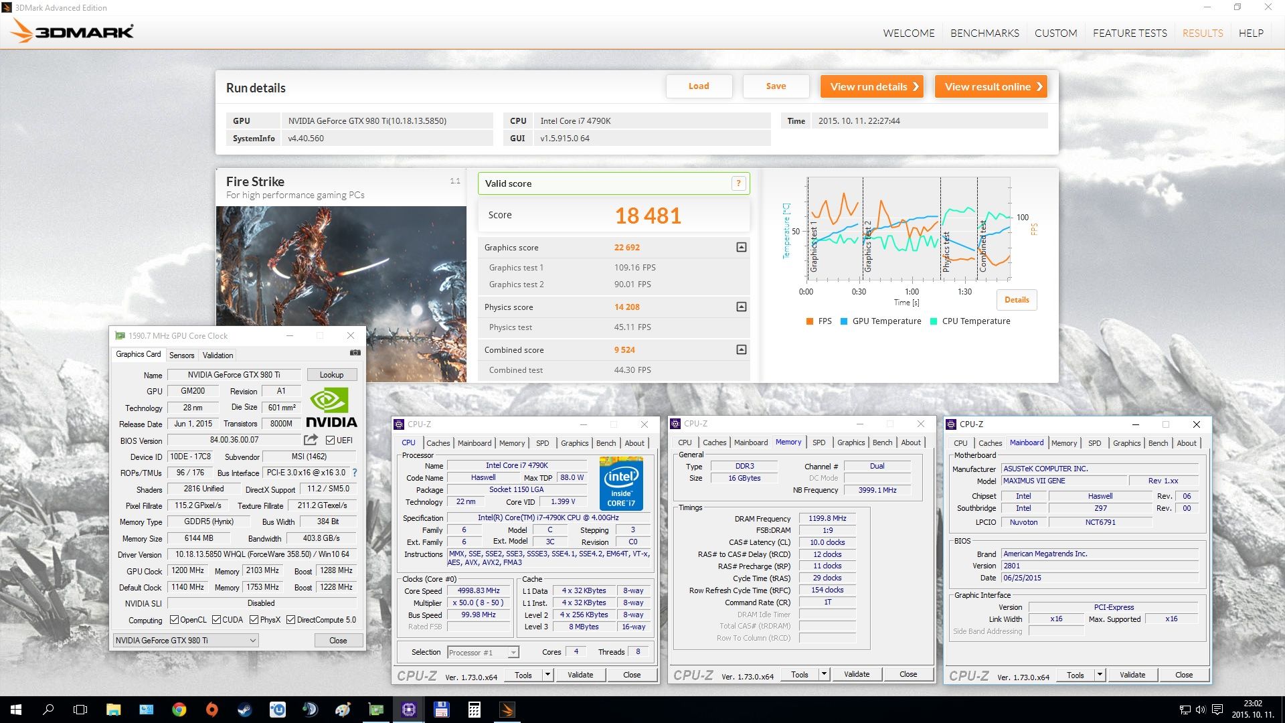This screenshot has height=723, width=1285.
Task: Open the Tools dropdown arrow in the Memory tab window
Action: click(x=824, y=674)
